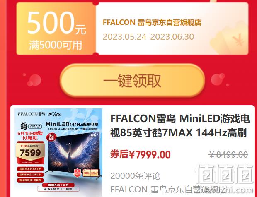Click the 85" size label on TV
This screenshot has height=197, width=257.
click(x=95, y=135)
